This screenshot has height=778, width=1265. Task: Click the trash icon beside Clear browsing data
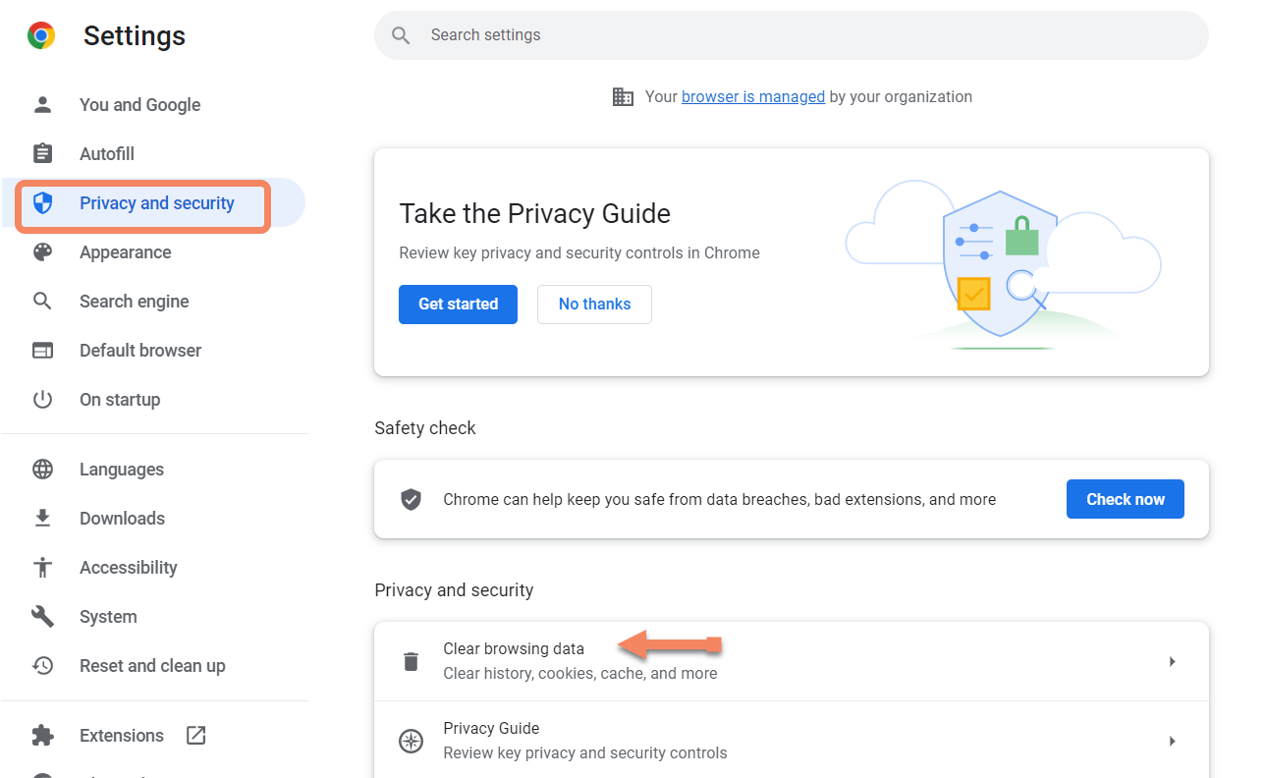point(411,661)
